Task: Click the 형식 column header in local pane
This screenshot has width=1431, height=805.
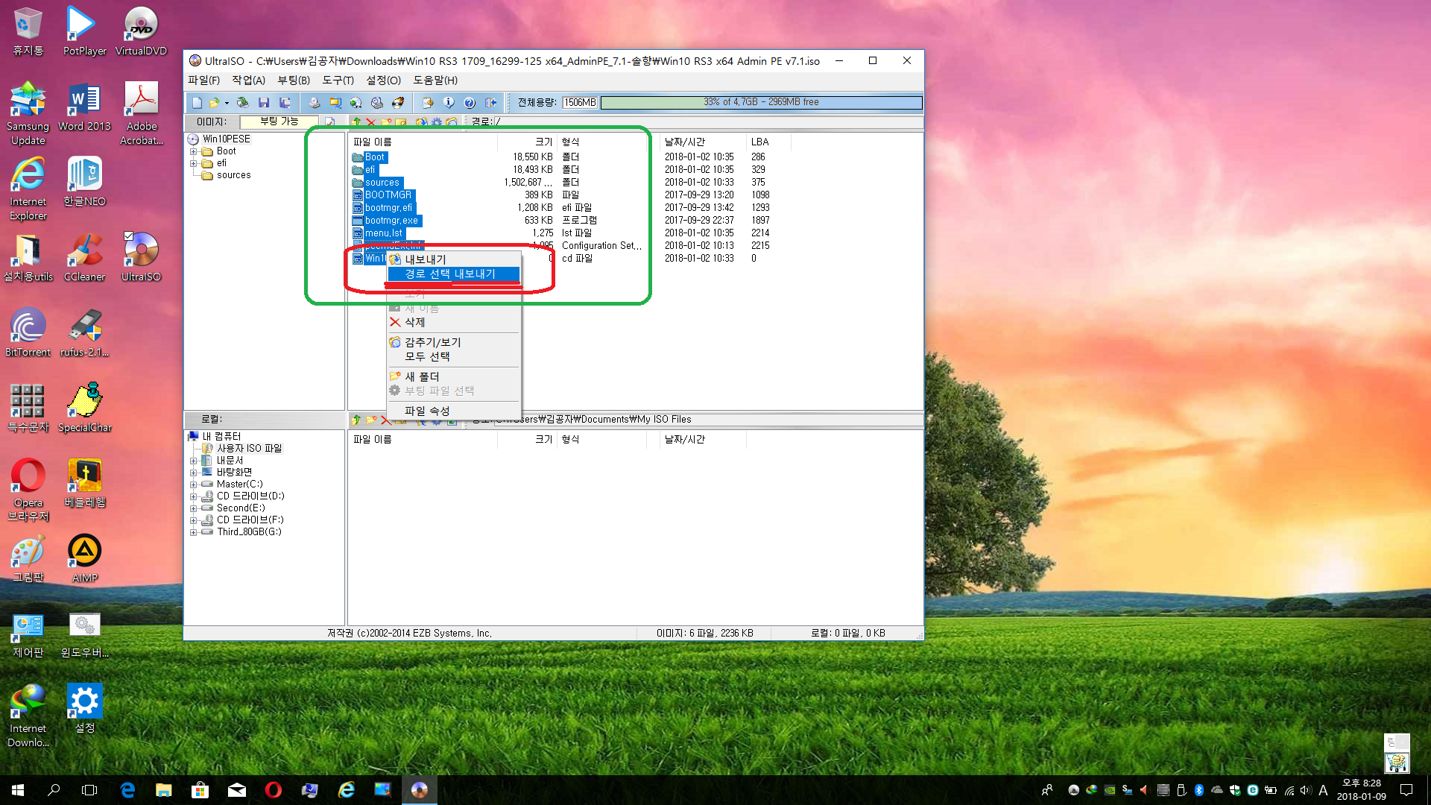Action: [x=601, y=440]
